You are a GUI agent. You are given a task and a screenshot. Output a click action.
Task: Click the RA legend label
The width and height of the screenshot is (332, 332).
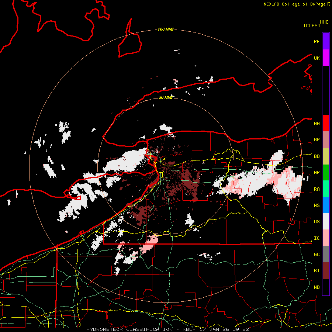pyautogui.click(x=317, y=189)
